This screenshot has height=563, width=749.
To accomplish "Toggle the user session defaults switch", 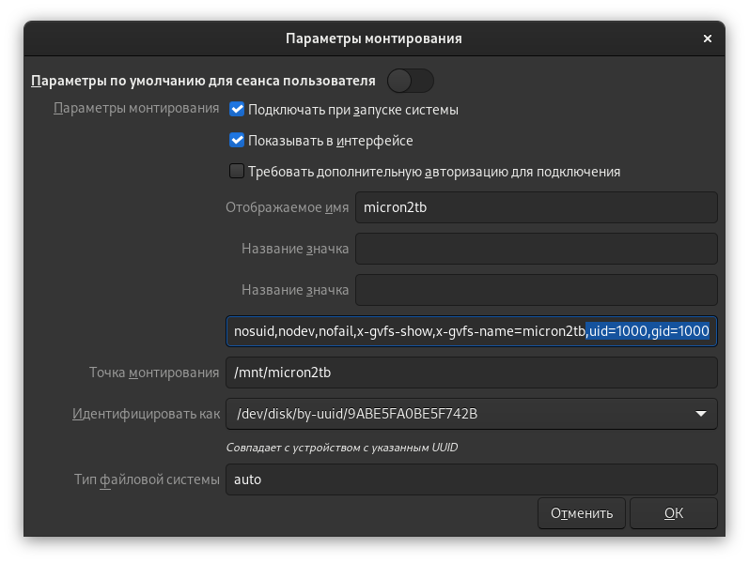I will [x=411, y=81].
